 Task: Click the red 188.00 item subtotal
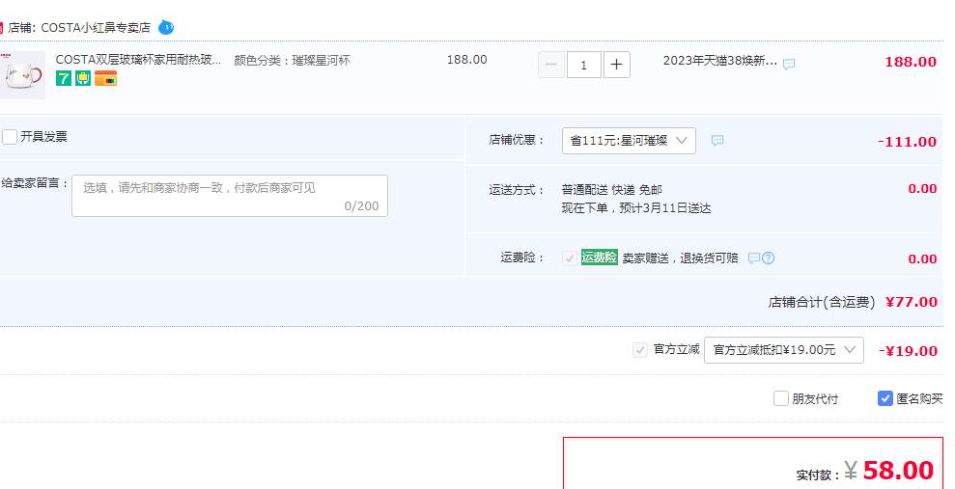click(911, 62)
